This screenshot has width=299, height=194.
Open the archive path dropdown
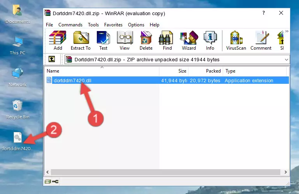287,59
